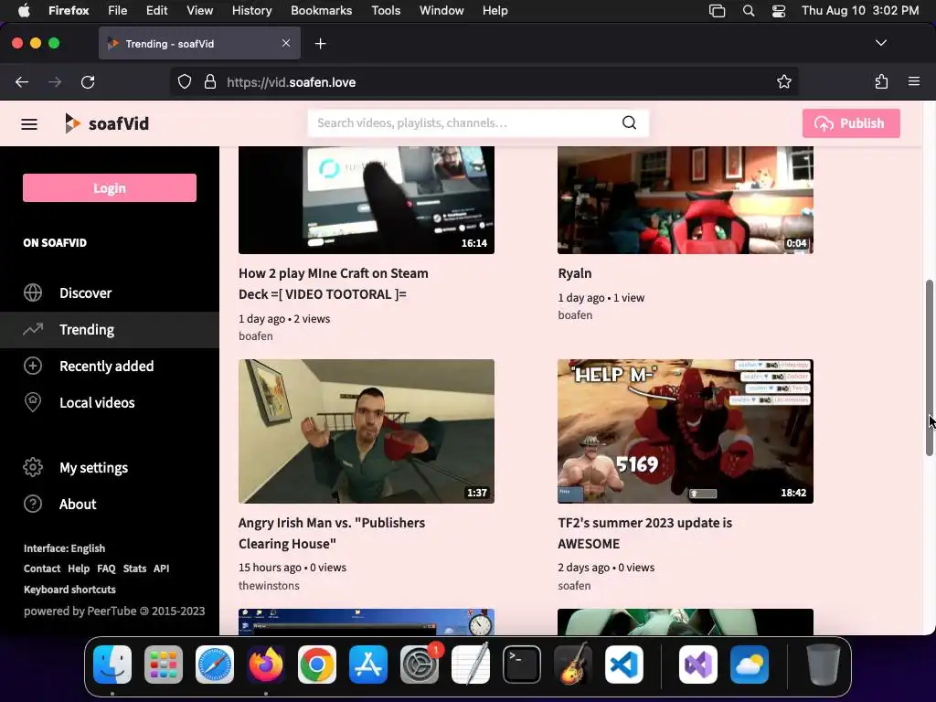Open the Keyboard shortcuts link

click(69, 590)
